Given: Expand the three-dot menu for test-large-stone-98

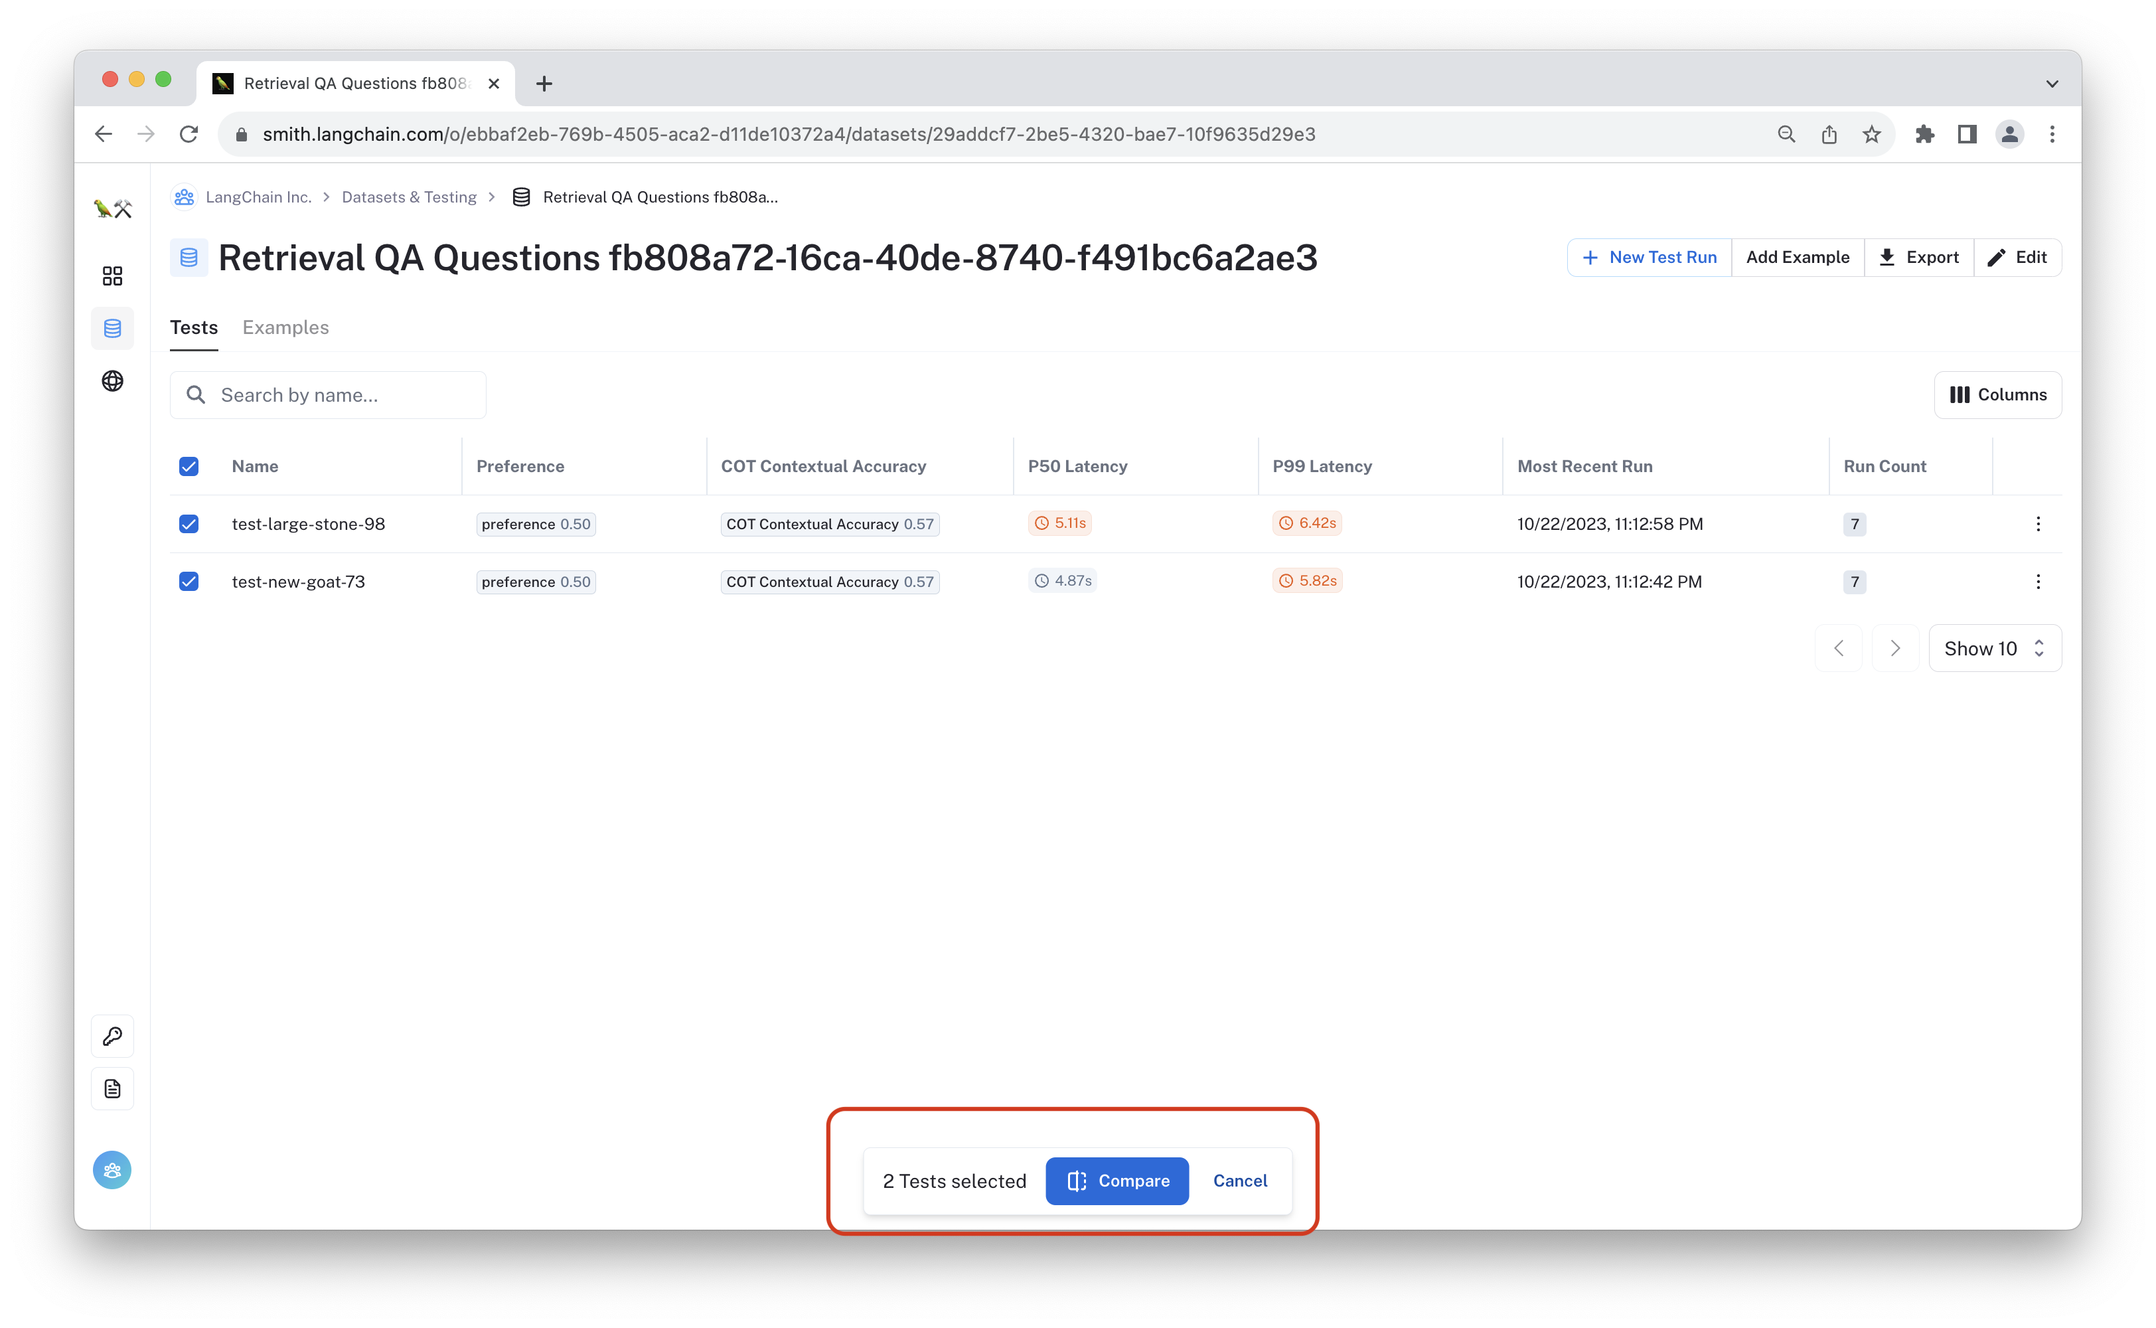Looking at the screenshot, I should [2036, 524].
